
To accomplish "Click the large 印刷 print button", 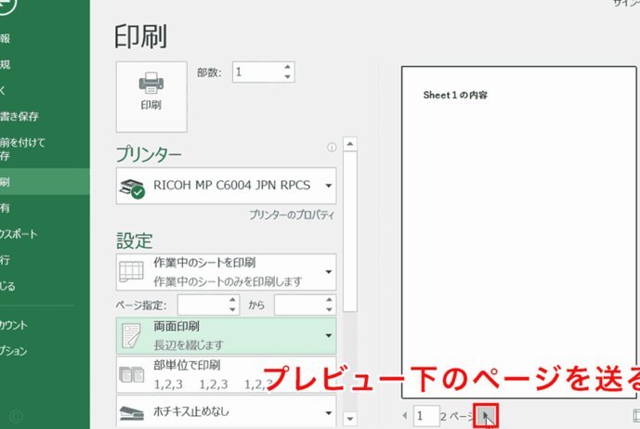I will (151, 97).
